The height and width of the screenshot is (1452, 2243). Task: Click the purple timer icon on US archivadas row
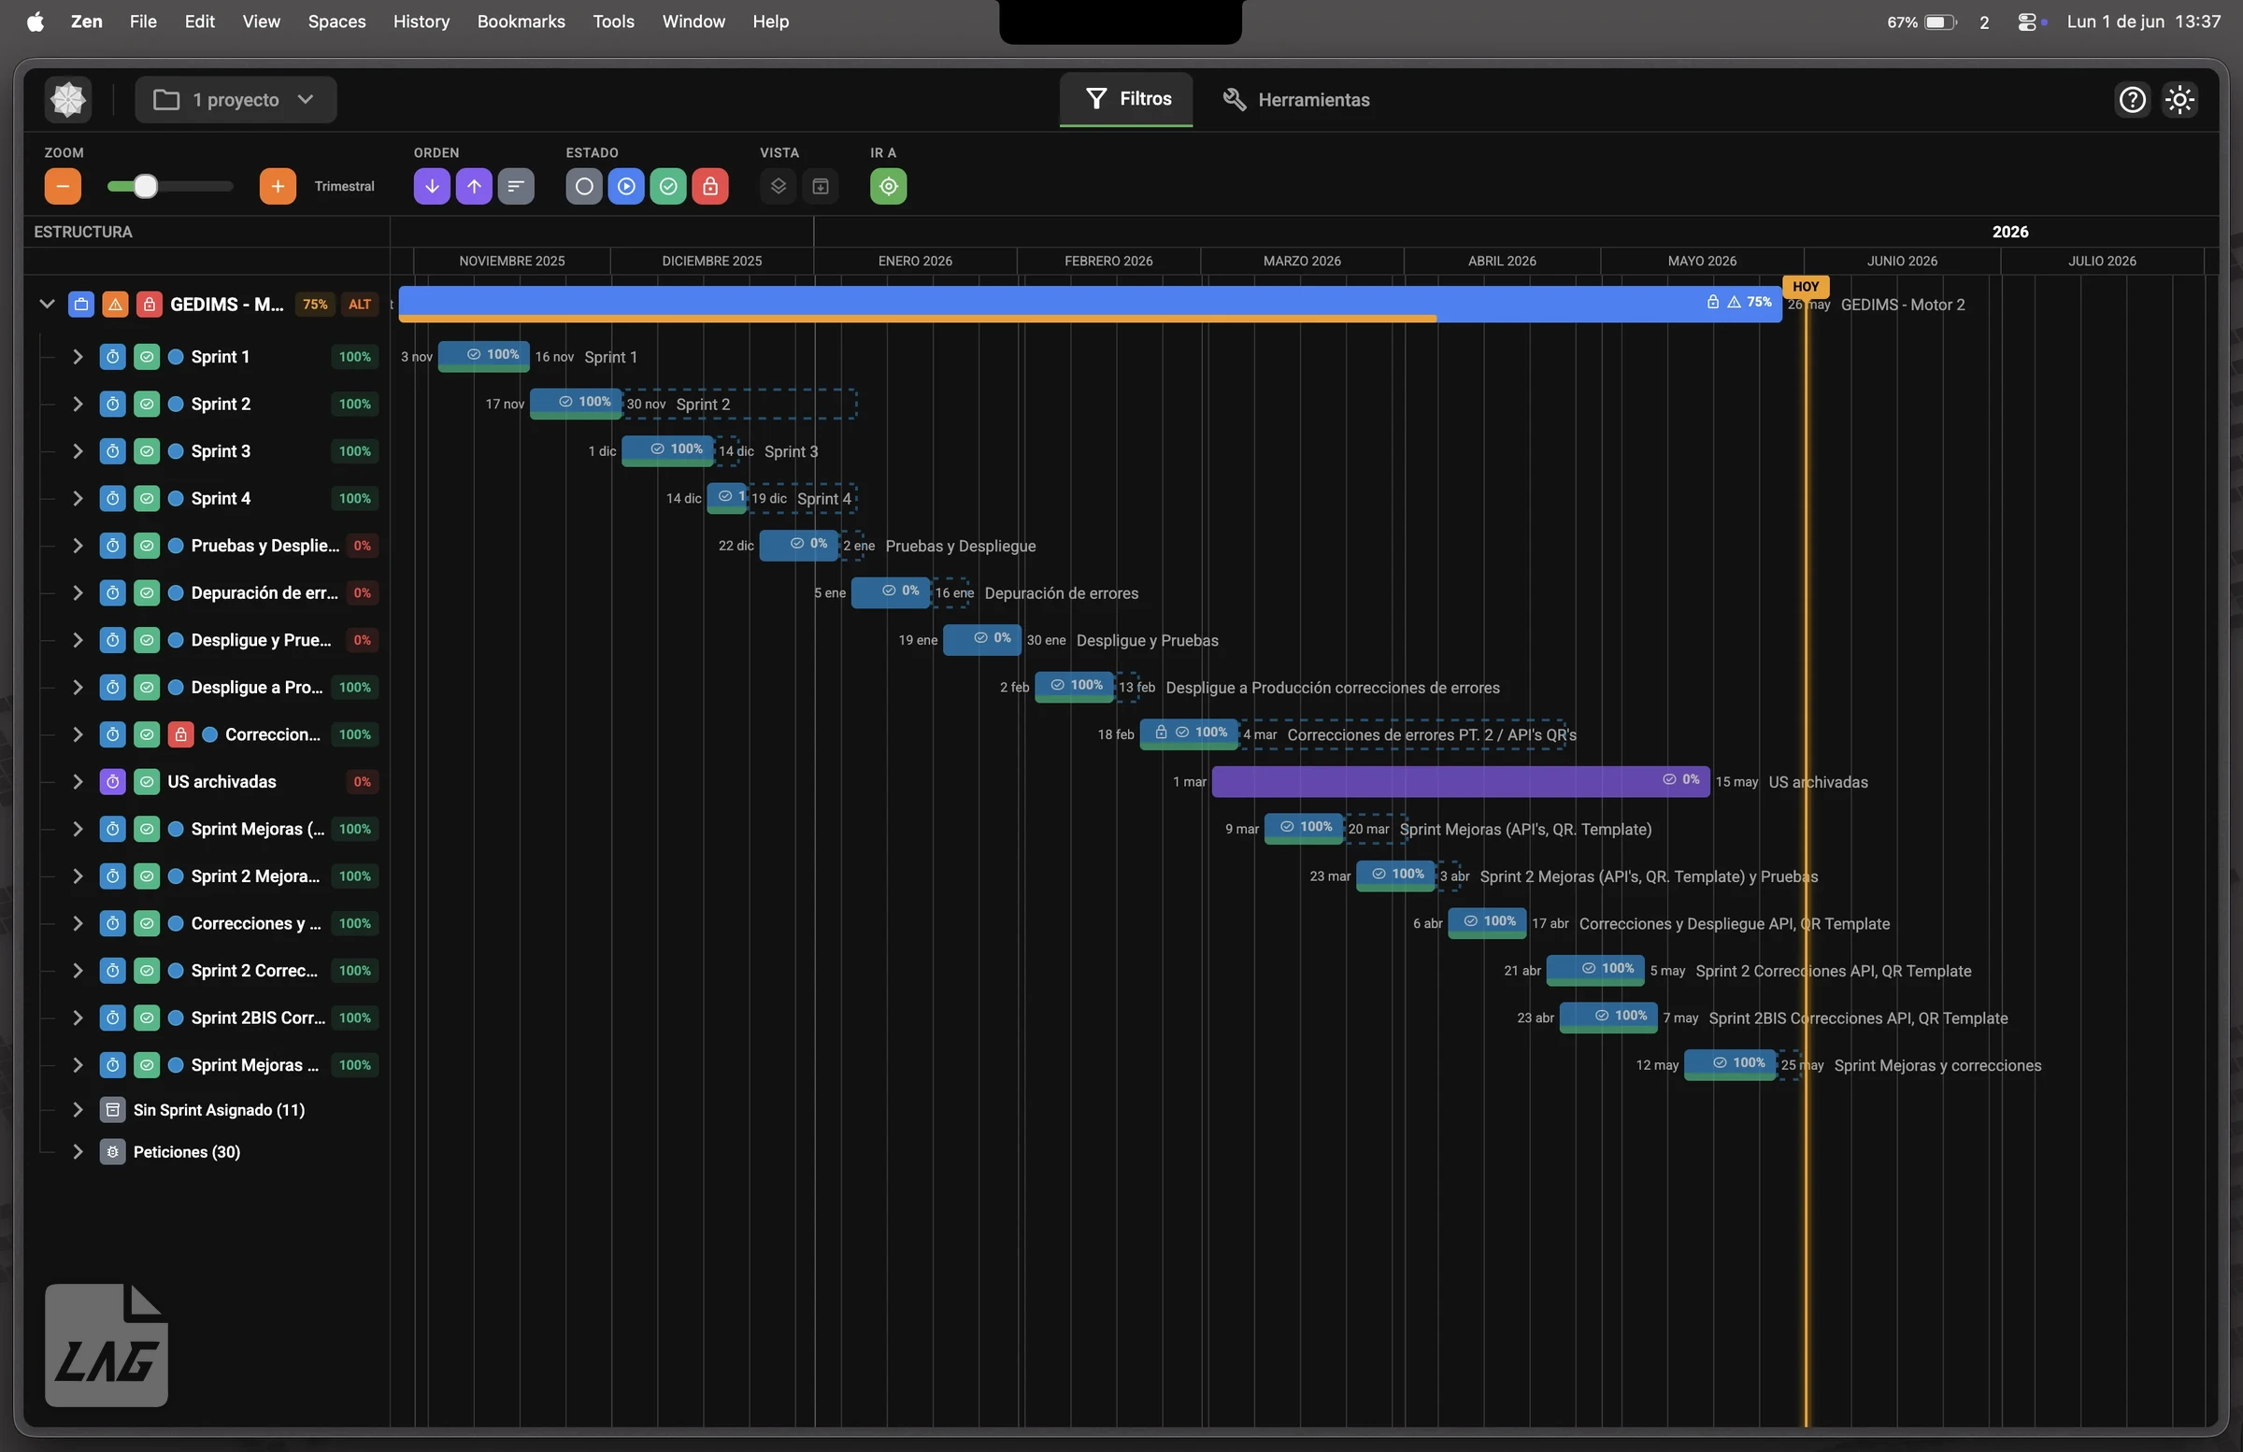tap(112, 782)
